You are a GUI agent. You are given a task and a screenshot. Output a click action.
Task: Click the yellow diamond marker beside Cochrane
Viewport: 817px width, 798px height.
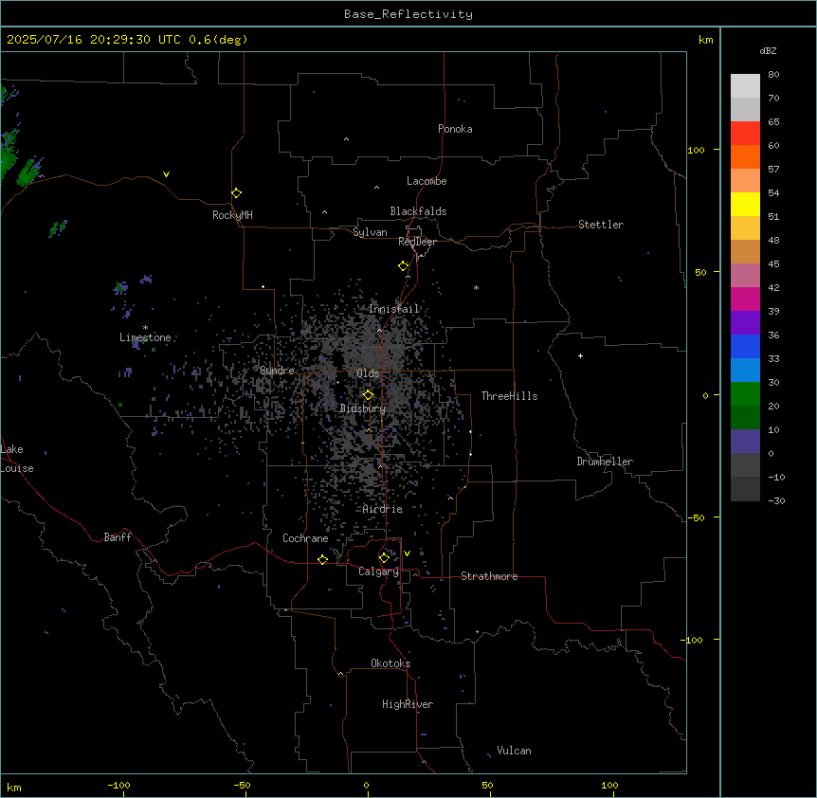tap(322, 559)
